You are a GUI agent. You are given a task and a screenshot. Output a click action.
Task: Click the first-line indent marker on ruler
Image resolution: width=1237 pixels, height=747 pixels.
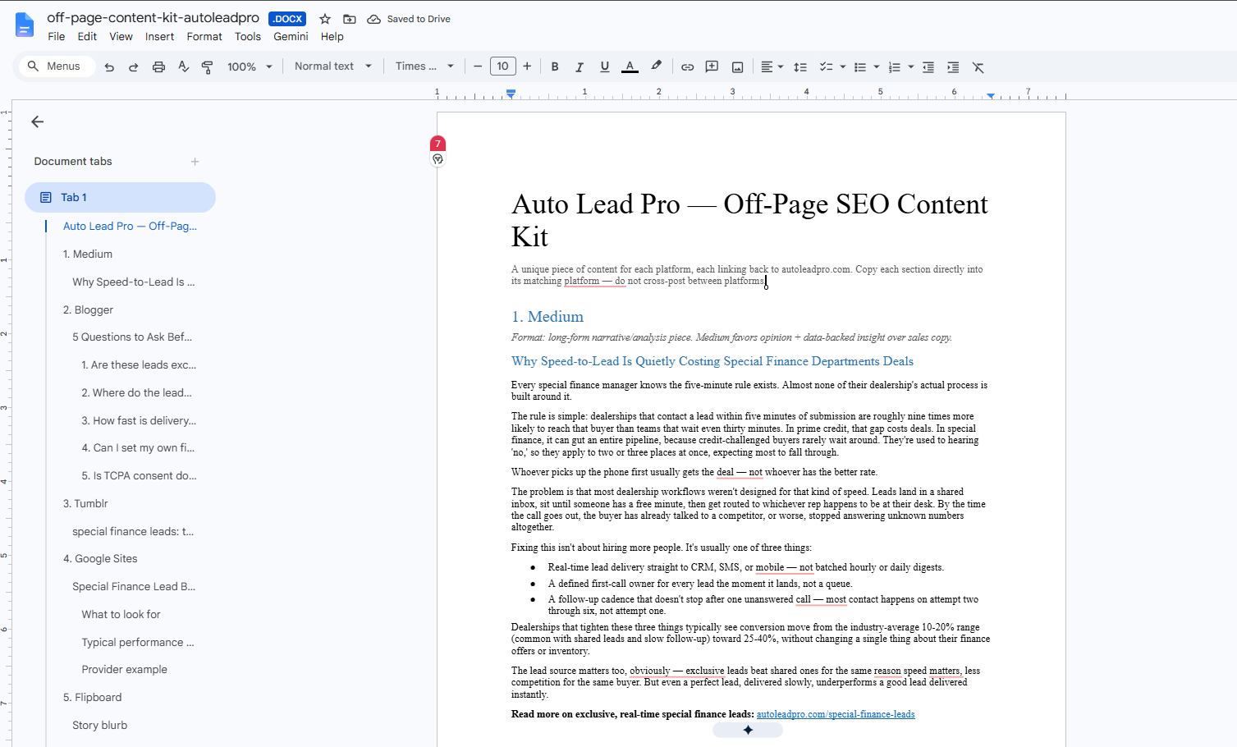(x=511, y=91)
